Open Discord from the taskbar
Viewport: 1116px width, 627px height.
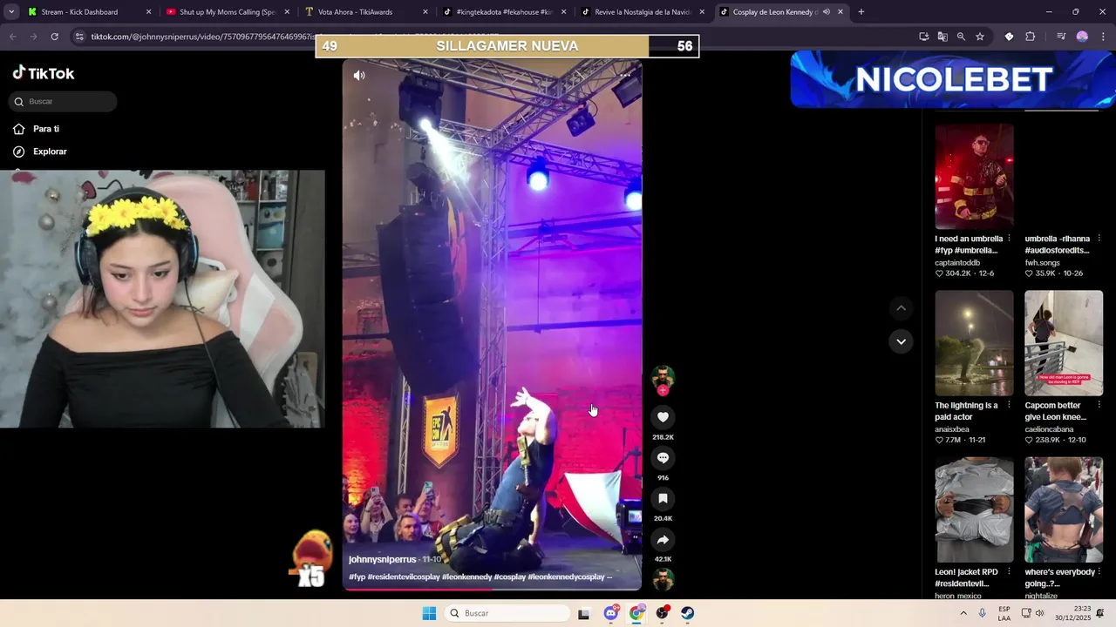pyautogui.click(x=611, y=613)
